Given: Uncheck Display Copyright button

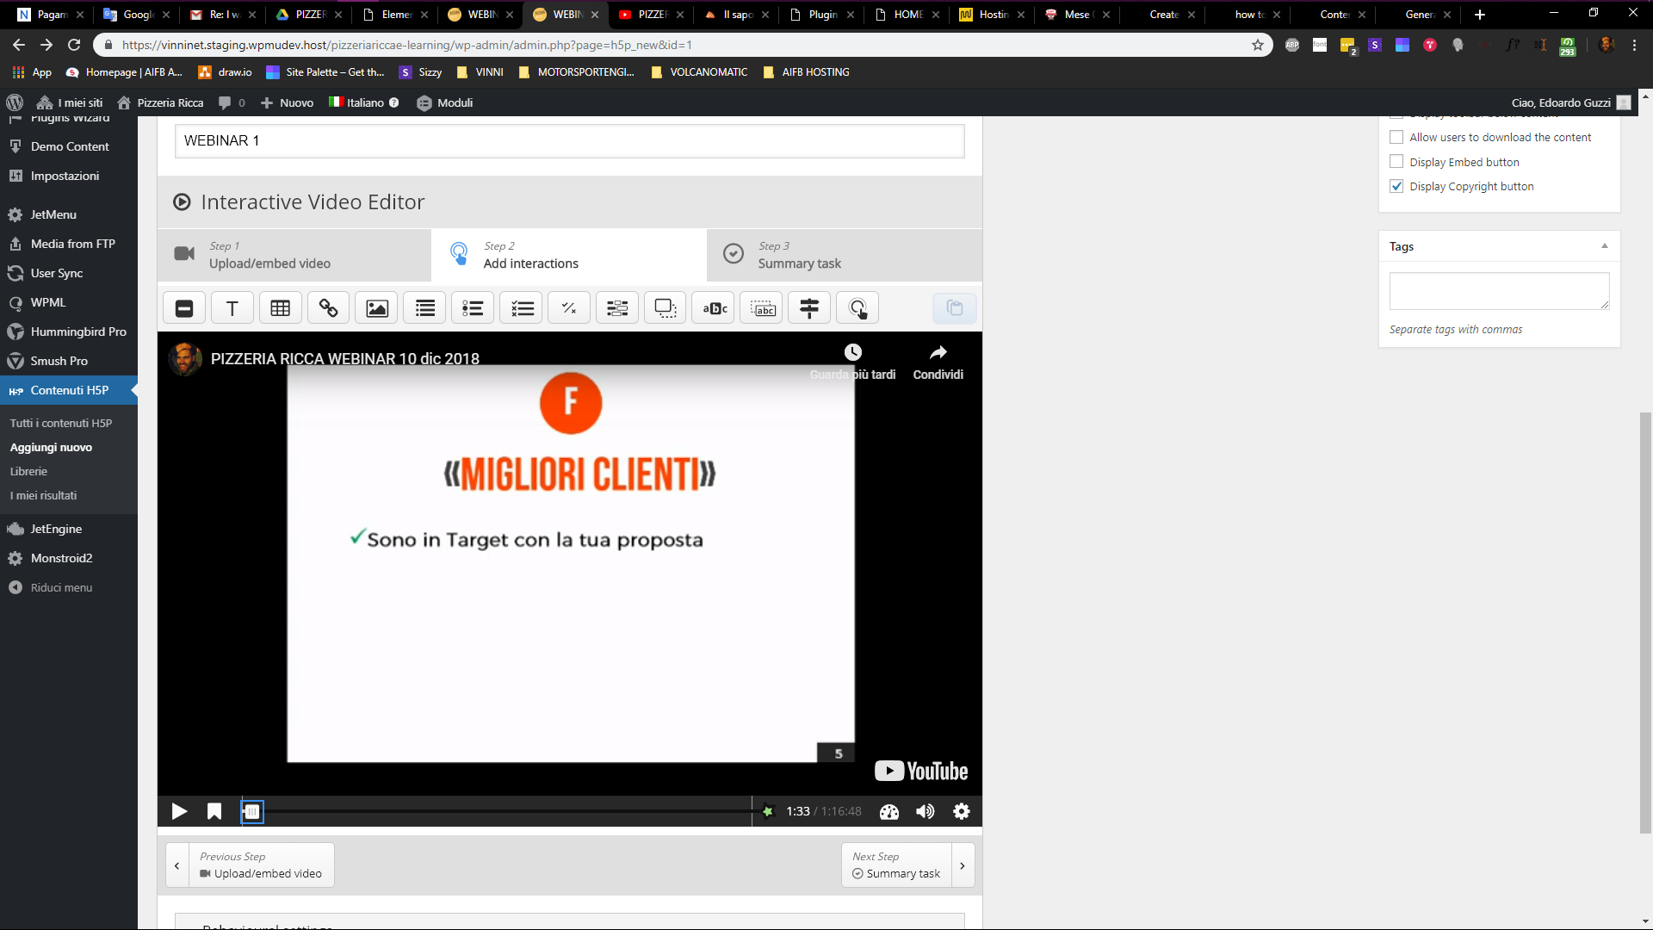Looking at the screenshot, I should (1396, 186).
